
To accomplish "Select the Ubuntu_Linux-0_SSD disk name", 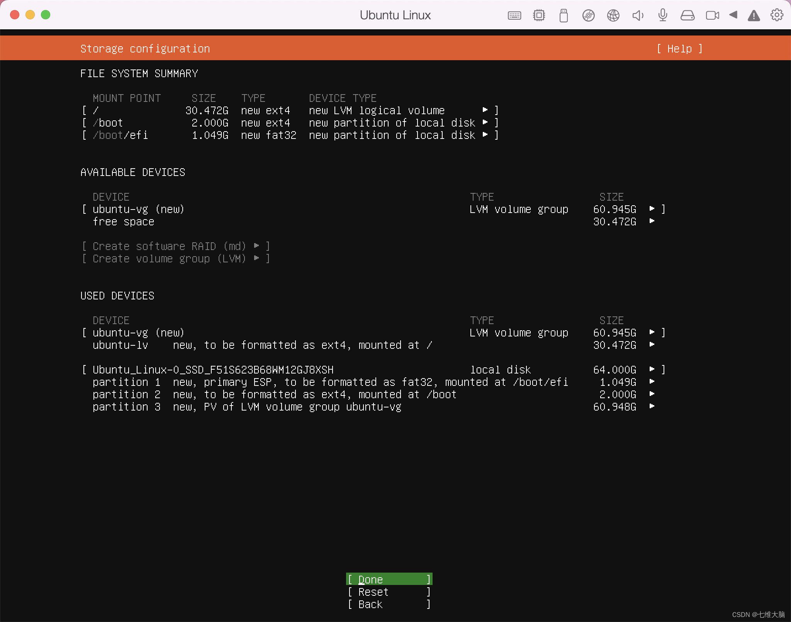I will coord(213,370).
